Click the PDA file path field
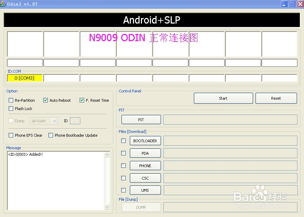 pos(230,153)
